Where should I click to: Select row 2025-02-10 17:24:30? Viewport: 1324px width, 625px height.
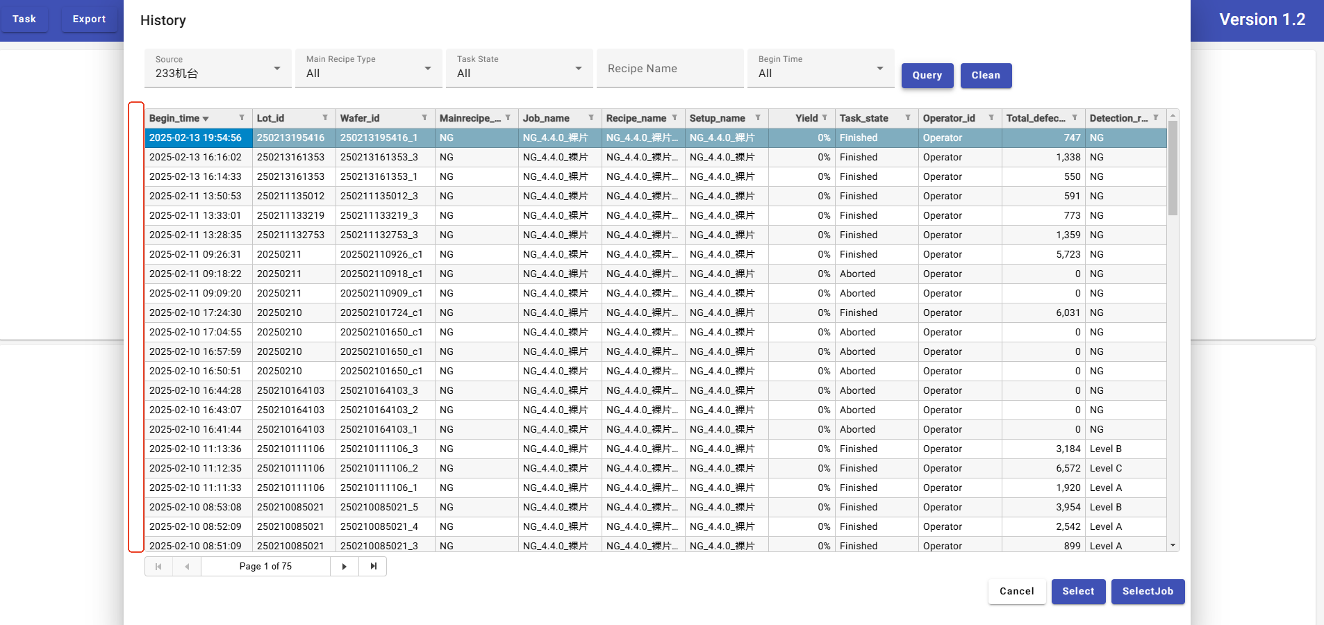pyautogui.click(x=656, y=312)
